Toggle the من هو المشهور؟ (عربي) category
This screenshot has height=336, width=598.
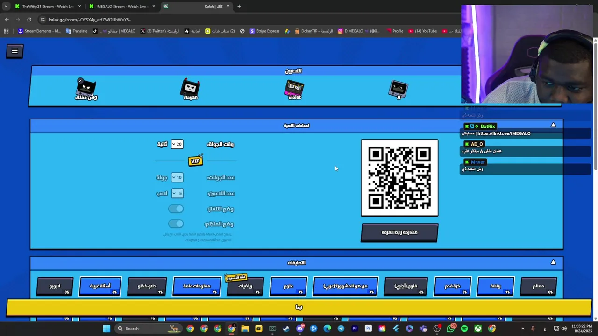[345, 287]
